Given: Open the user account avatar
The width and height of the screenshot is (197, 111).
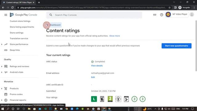Looking at the screenshot, I should click(192, 14).
